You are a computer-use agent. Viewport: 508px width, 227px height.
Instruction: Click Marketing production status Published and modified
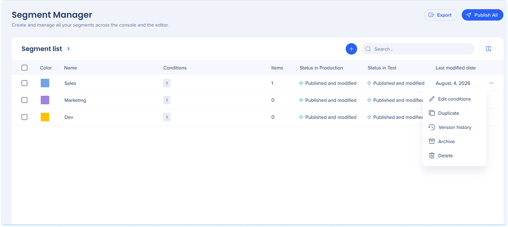(x=328, y=100)
